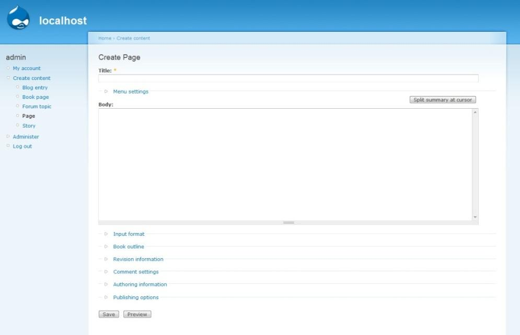Click the Drupal drop logo
Image resolution: width=520 pixels, height=335 pixels.
18,18
